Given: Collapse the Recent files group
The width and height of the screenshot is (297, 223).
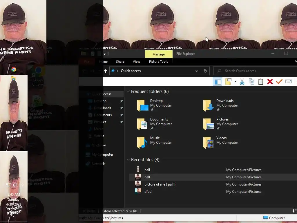Looking at the screenshot, I should click(128, 160).
